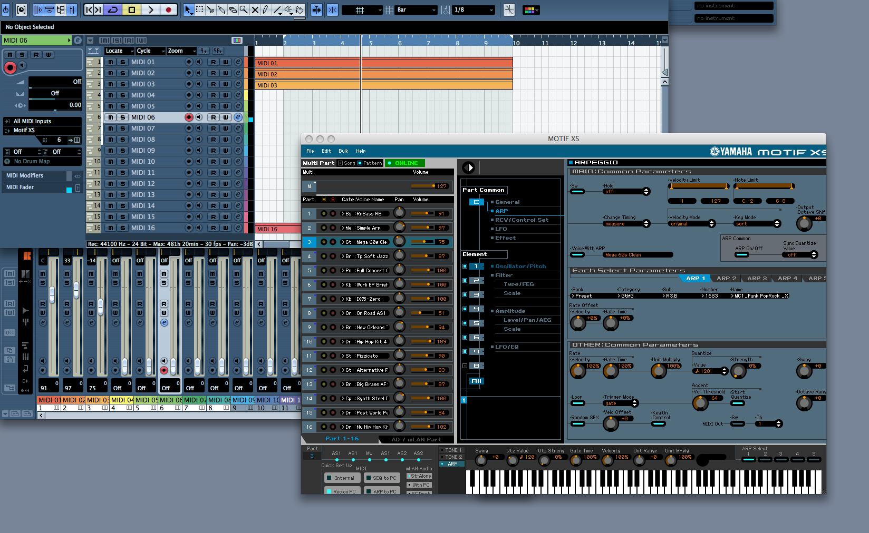The image size is (869, 533).
Task: Open the Edit menu in MOTIF XS
Action: [x=326, y=151]
